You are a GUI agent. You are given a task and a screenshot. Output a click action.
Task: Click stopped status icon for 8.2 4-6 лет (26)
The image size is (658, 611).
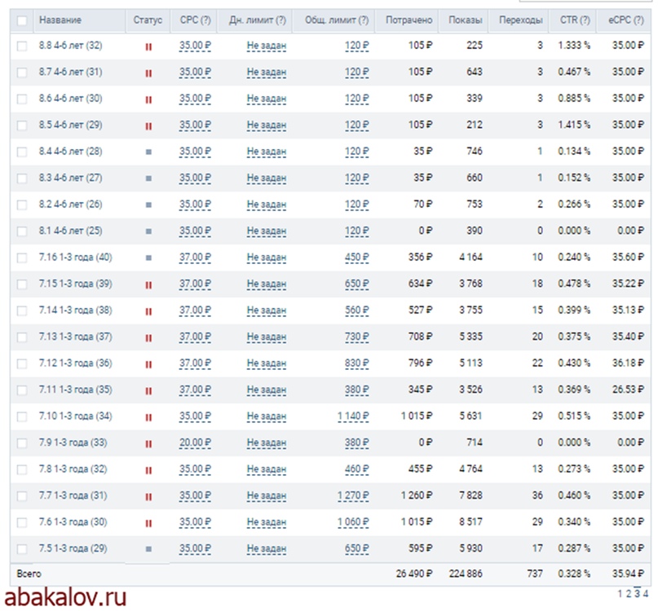click(x=148, y=205)
